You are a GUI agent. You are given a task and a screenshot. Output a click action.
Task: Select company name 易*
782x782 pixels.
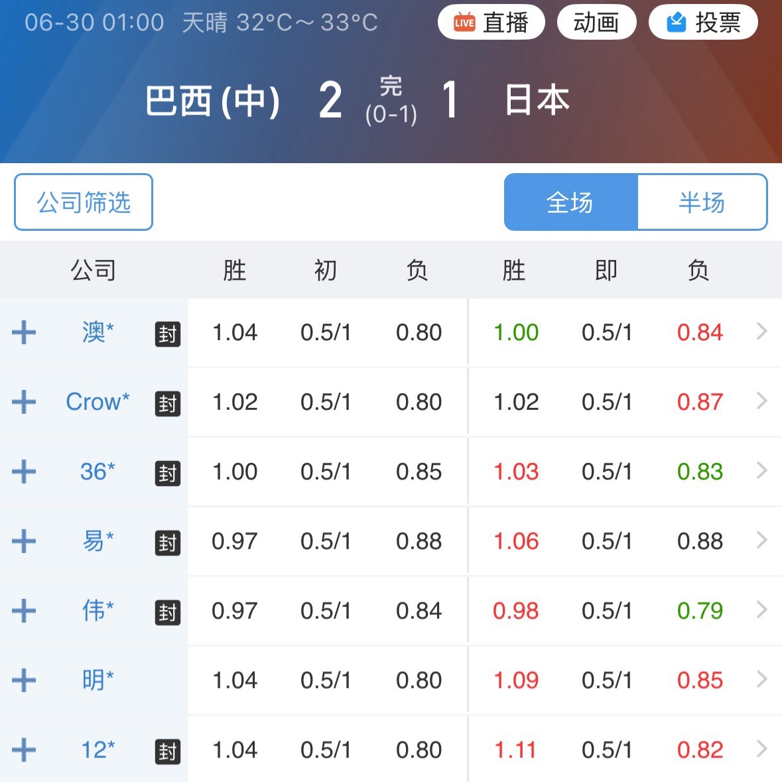(x=98, y=541)
